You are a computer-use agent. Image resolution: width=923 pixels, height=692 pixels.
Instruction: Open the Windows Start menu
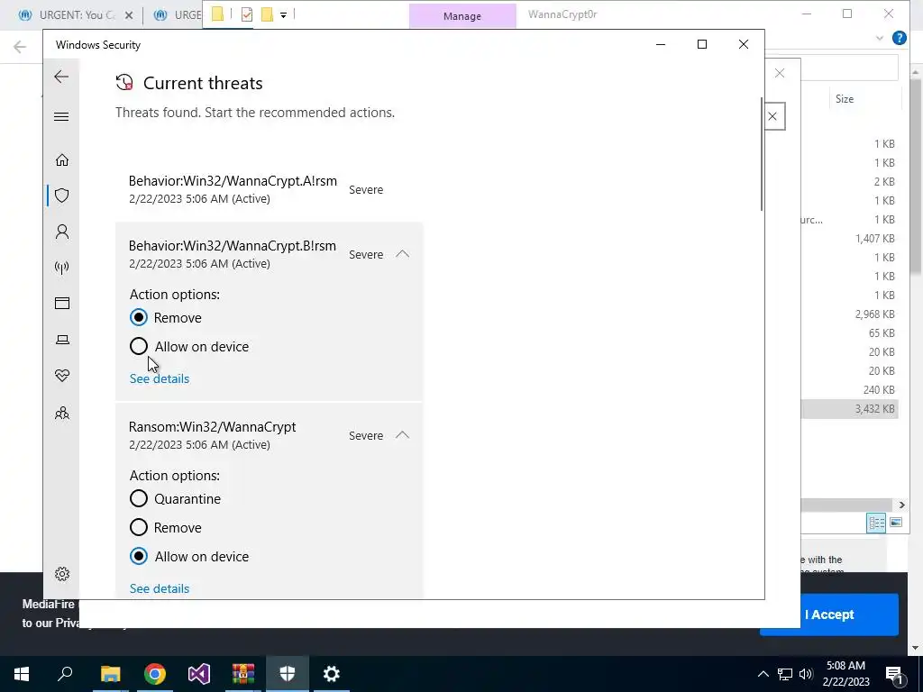click(x=22, y=674)
